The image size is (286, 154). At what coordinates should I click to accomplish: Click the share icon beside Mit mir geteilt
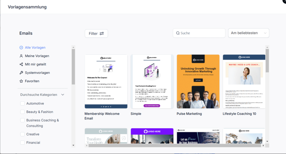21,64
